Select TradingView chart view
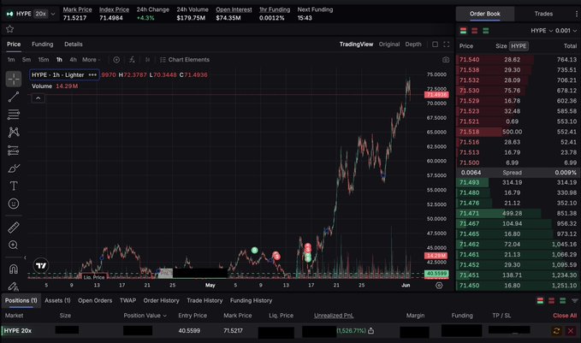 (356, 44)
